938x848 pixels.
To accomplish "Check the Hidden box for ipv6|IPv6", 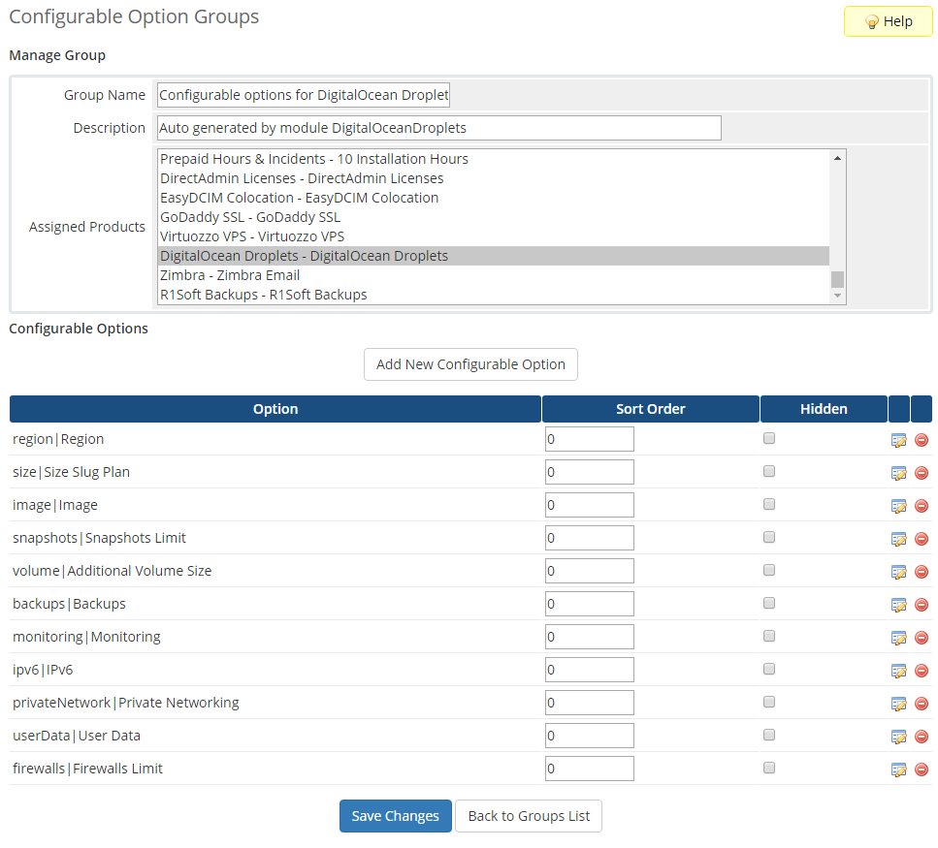I will [769, 668].
